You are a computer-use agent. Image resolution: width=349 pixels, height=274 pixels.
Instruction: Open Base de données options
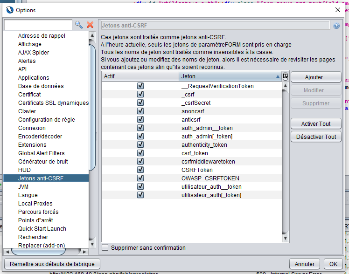point(41,86)
